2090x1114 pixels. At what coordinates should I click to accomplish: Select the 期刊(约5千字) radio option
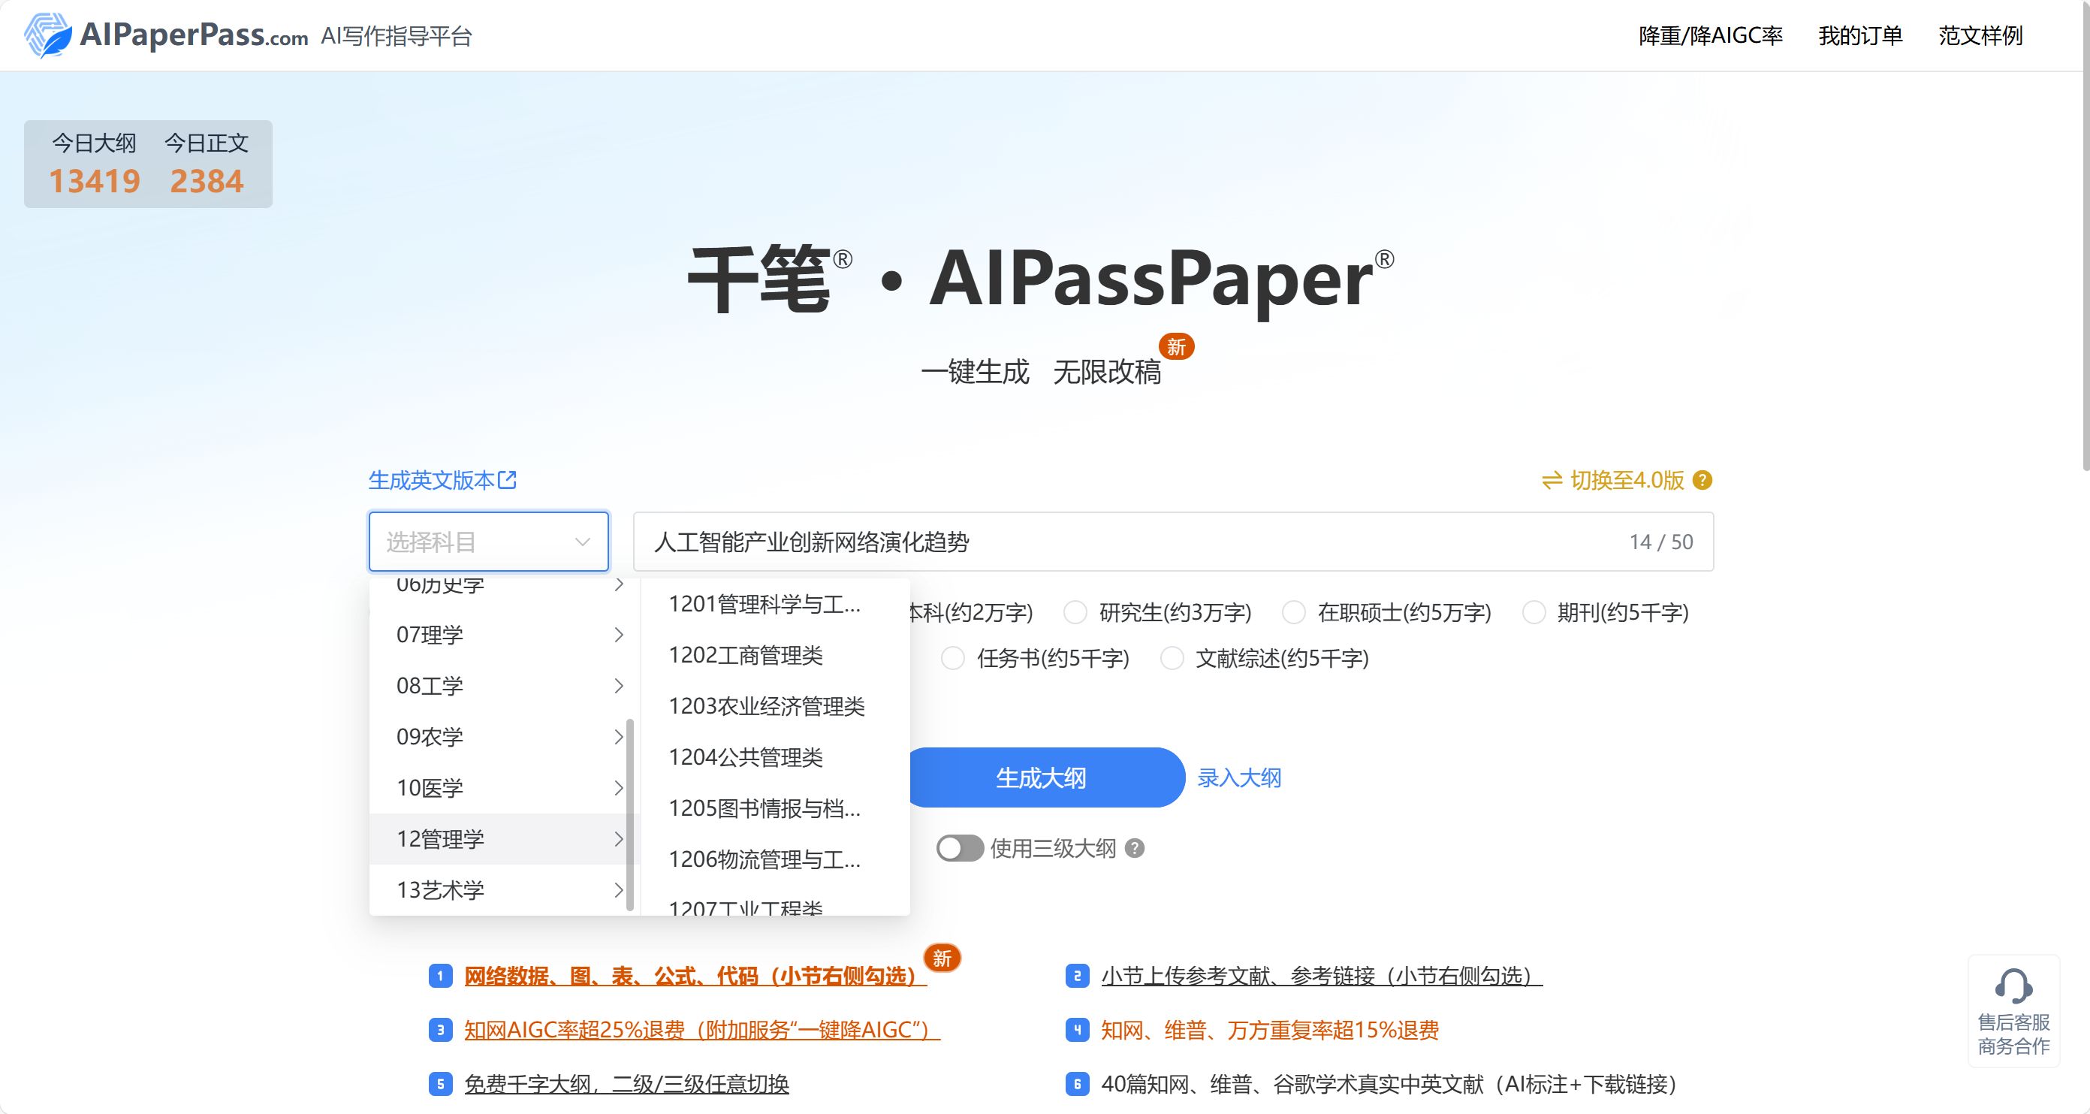point(1534,612)
